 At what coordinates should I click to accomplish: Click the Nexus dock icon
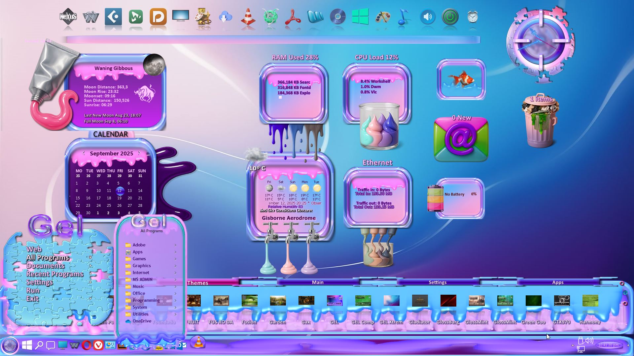(x=68, y=16)
